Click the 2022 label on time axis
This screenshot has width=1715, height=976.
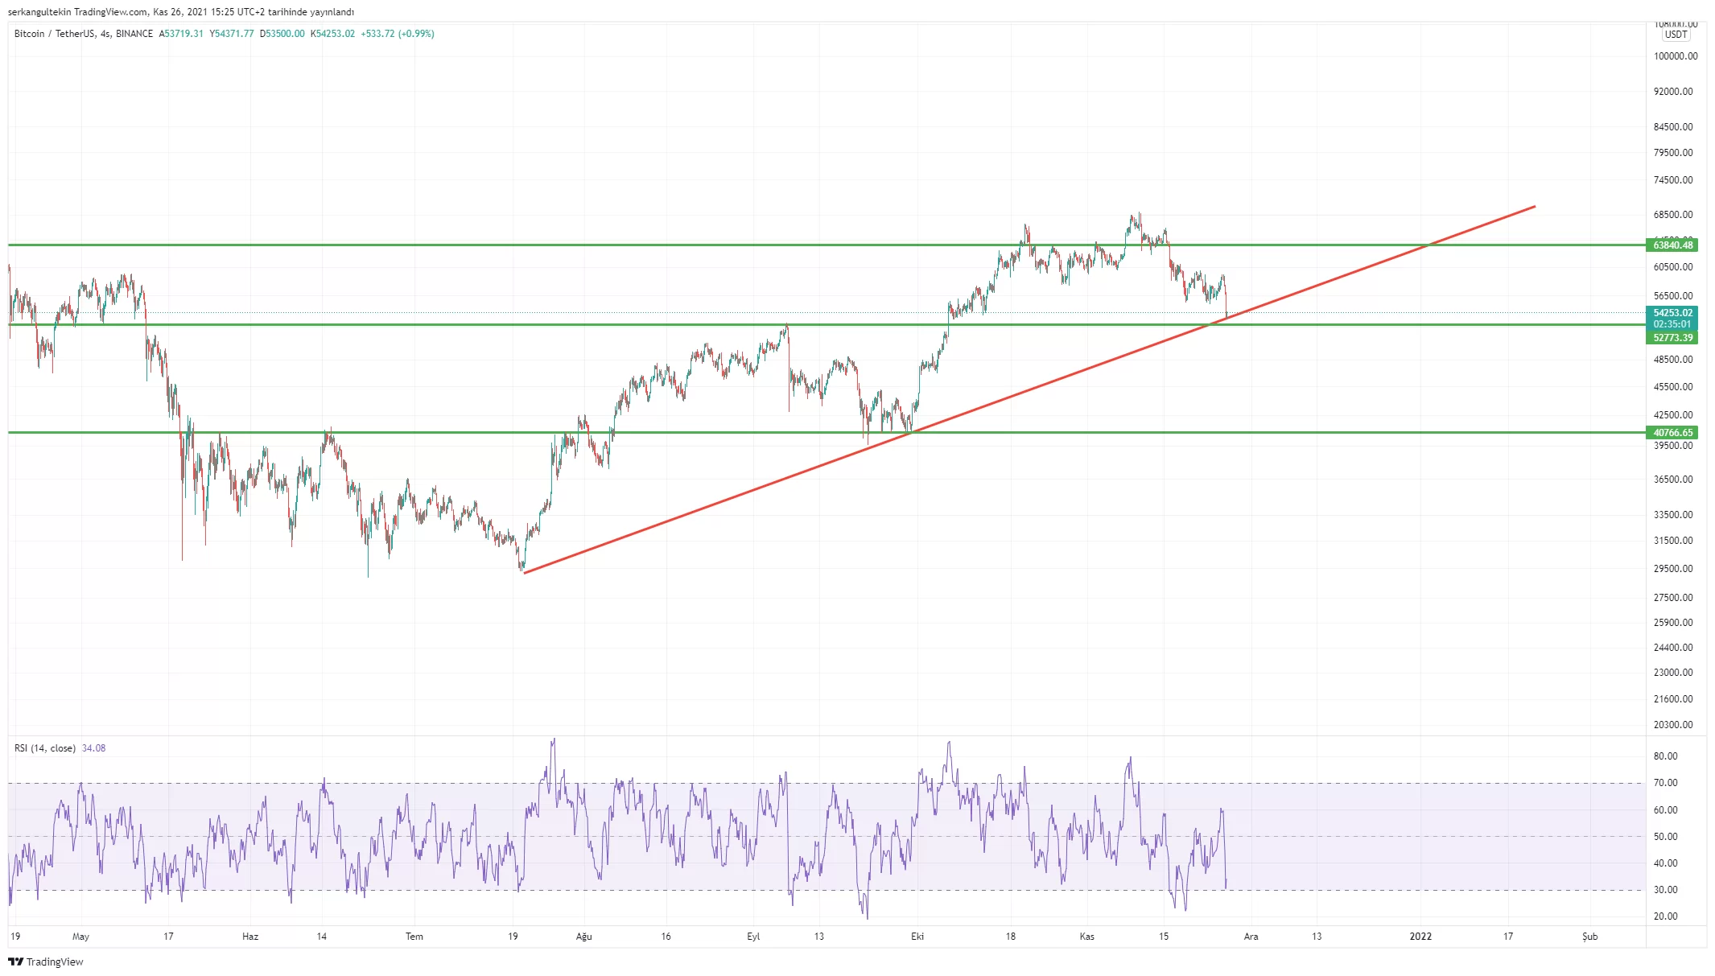[x=1420, y=937]
